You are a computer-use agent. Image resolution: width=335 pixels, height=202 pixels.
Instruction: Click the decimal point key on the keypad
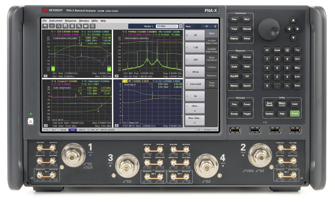(277, 86)
